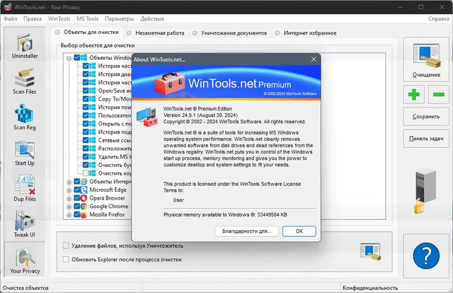
Task: Select the Удалить MS tree row
Action: (x=115, y=157)
